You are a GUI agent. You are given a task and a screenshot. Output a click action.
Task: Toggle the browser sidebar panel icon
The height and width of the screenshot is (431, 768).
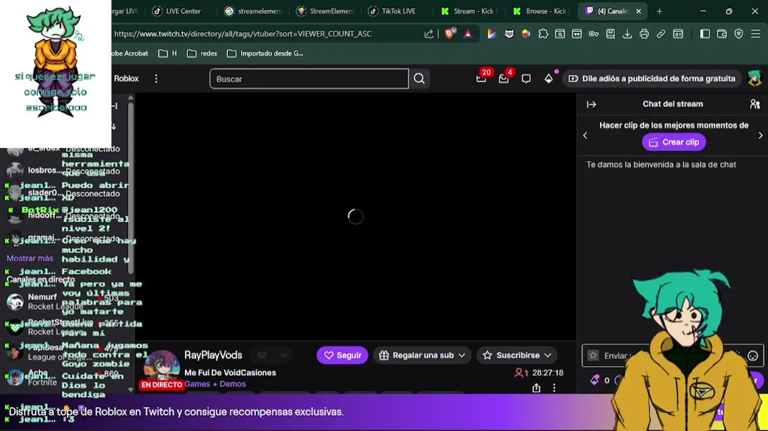(705, 34)
